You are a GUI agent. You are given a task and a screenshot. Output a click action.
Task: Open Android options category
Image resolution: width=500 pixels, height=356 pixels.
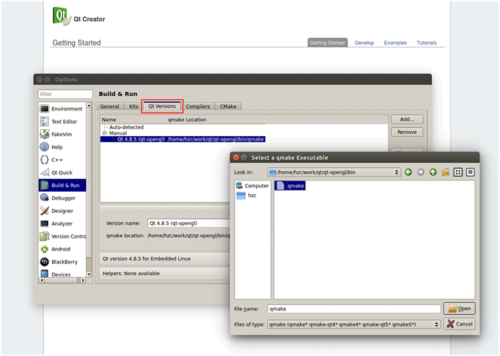(x=62, y=249)
